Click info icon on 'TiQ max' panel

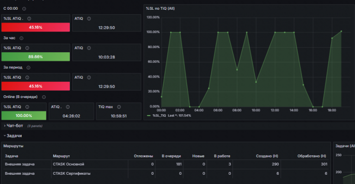pyautogui.click(x=119, y=107)
